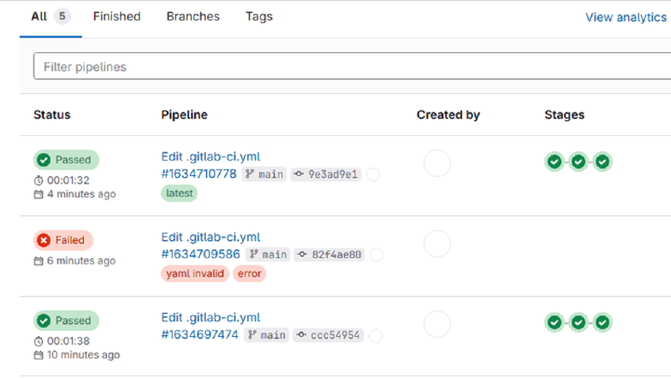Focus the Filter pipelines search field
The image size is (671, 378).
tap(345, 67)
